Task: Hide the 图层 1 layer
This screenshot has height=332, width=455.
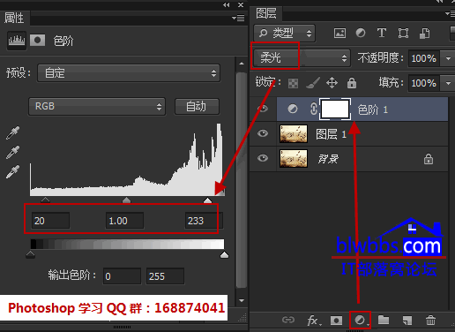Action: point(263,133)
